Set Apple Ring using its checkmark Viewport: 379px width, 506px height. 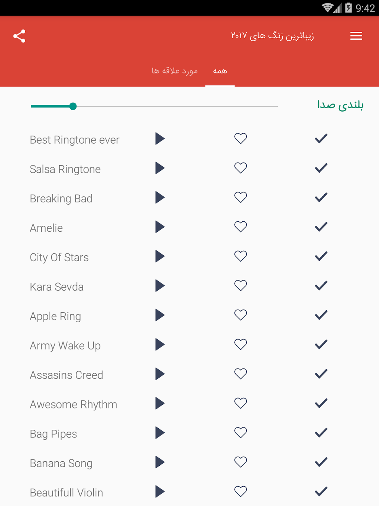pyautogui.click(x=321, y=315)
